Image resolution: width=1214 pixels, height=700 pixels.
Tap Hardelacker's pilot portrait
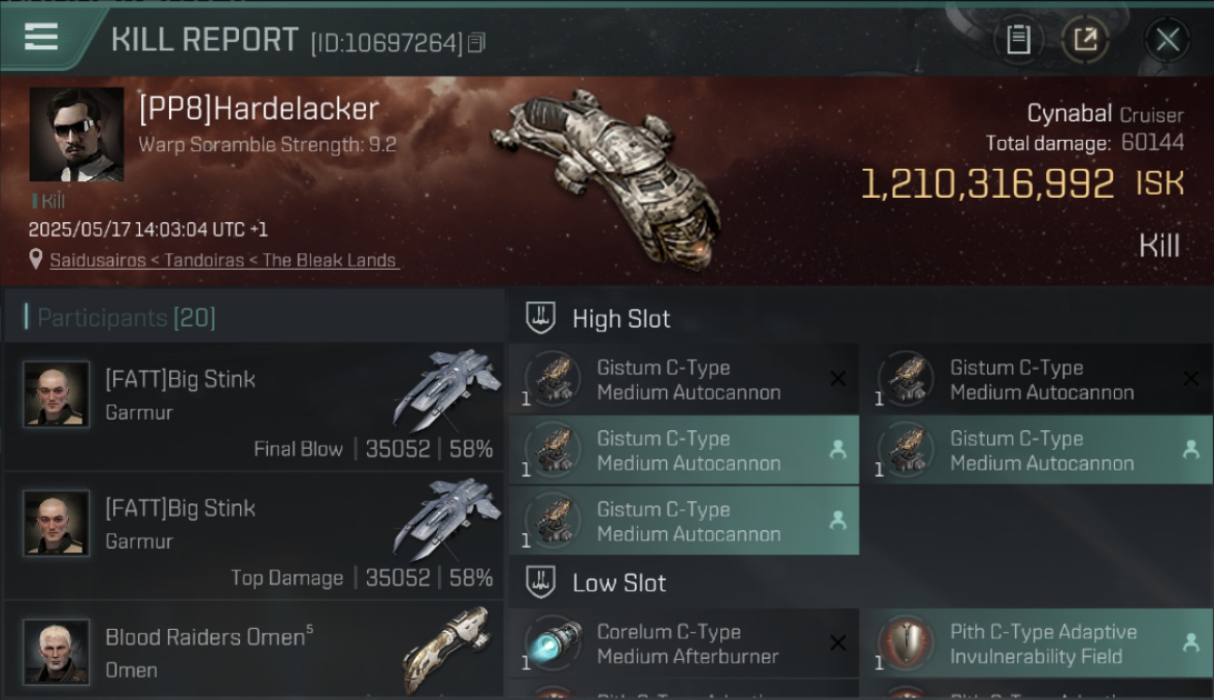(77, 134)
